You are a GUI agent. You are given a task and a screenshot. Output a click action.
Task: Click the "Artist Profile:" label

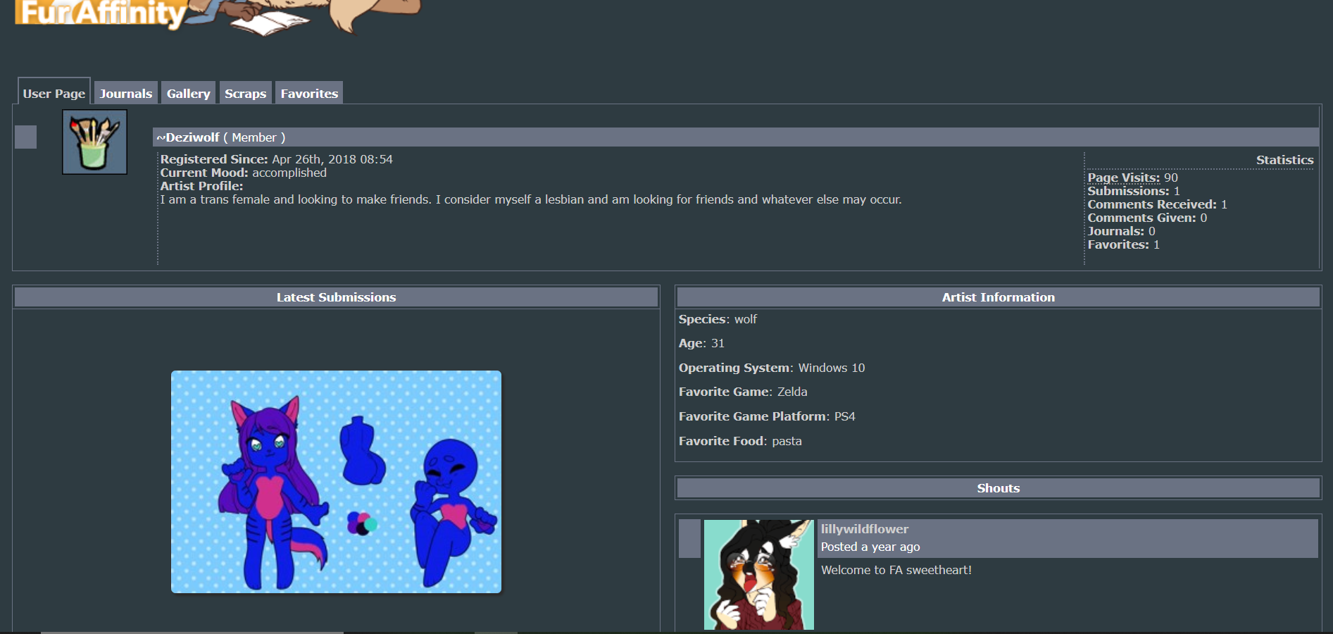pyautogui.click(x=201, y=186)
